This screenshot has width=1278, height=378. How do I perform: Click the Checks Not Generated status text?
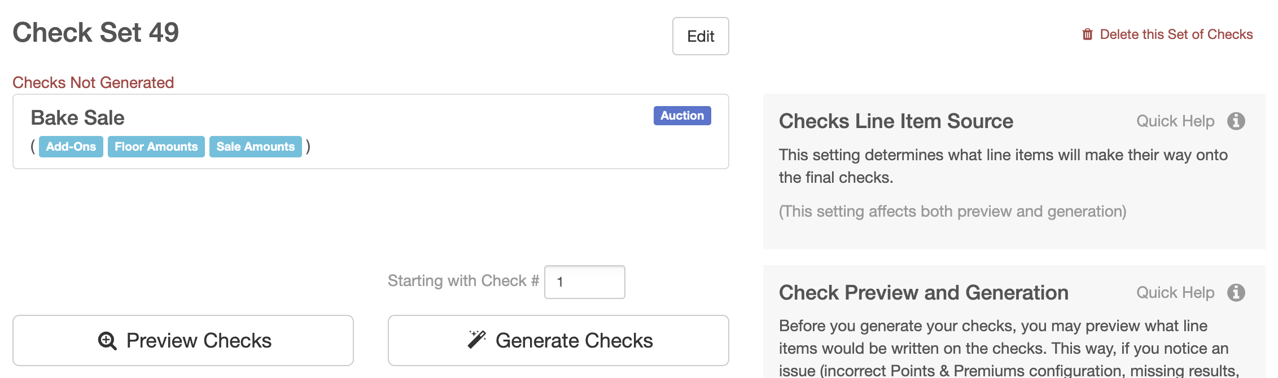tap(93, 83)
